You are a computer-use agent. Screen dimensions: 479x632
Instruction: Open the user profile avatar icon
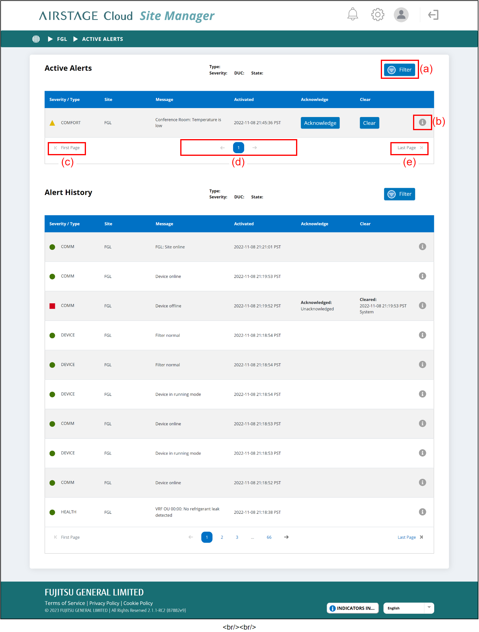click(x=401, y=14)
